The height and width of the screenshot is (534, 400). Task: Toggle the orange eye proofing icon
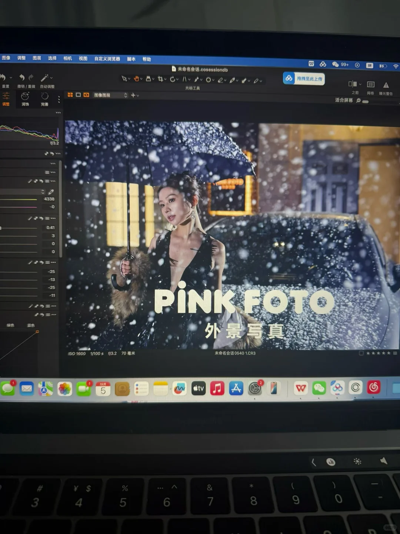coord(86,95)
